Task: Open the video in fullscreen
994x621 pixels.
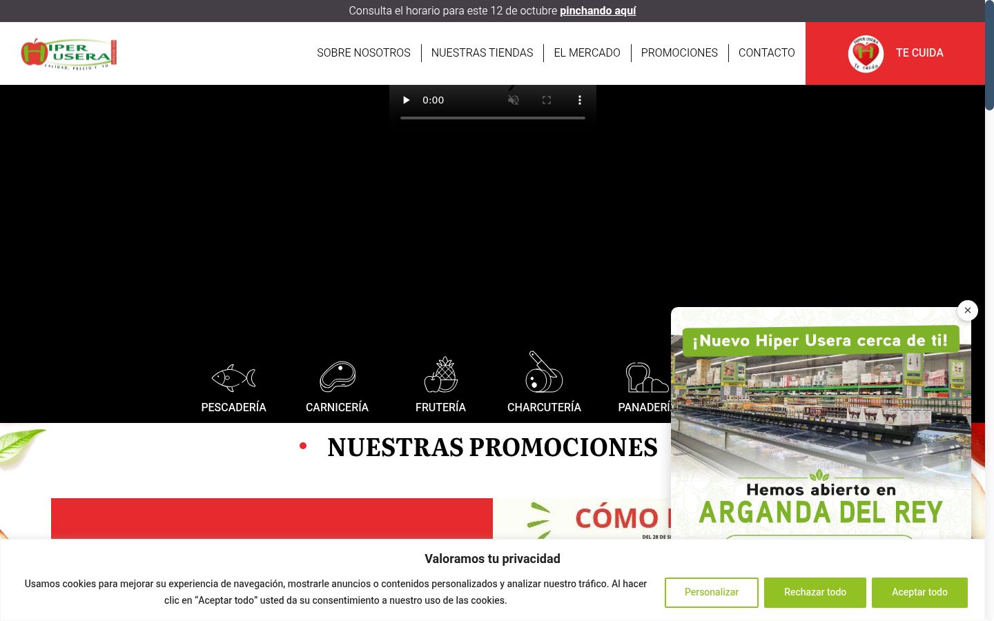Action: pyautogui.click(x=547, y=100)
